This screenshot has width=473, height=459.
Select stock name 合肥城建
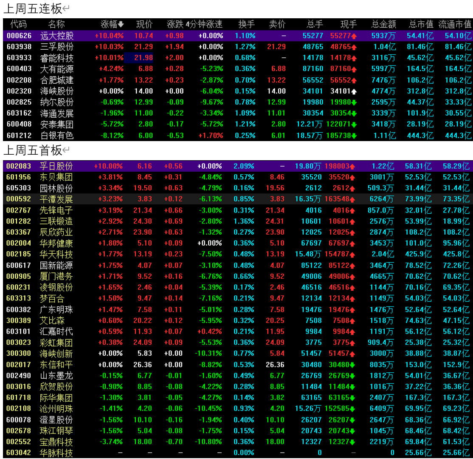(57, 80)
